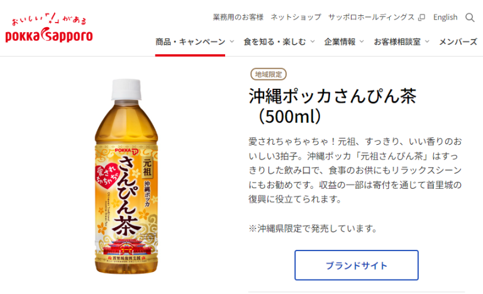Image resolution: width=483 pixels, height=294 pixels.
Task: Expand the 商品・キャンペーン chevron
Action: tap(232, 42)
